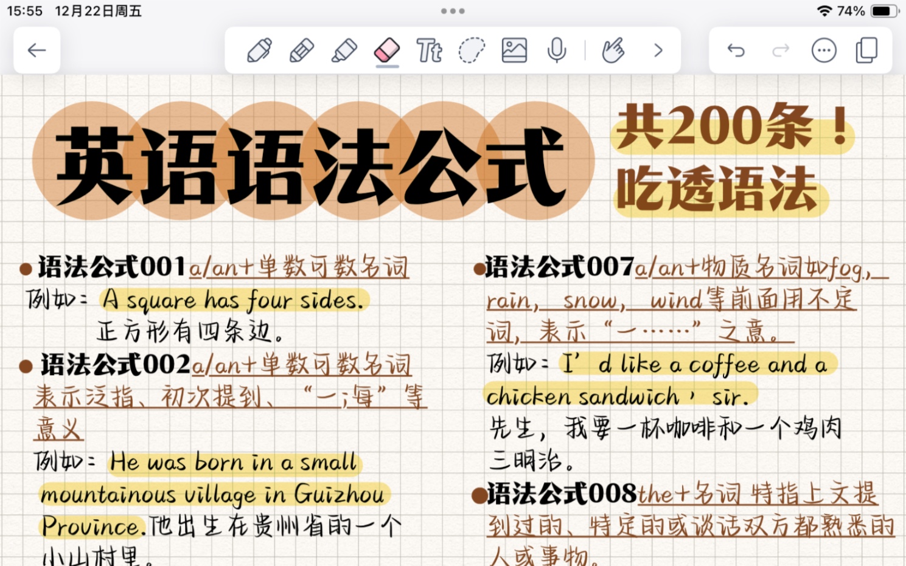This screenshot has height=566, width=906.
Task: Tap the translation line 先生，我要一杯咖啡和一个鸡肉
Action: 666,428
